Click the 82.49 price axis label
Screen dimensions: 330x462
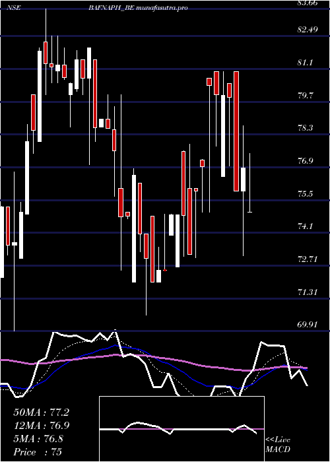point(308,30)
